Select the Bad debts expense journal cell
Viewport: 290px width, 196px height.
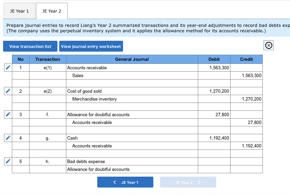(x=132, y=161)
